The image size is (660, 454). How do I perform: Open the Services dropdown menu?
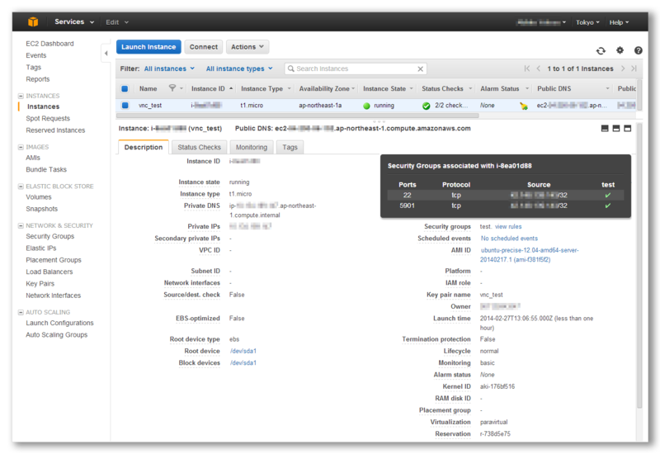point(74,22)
